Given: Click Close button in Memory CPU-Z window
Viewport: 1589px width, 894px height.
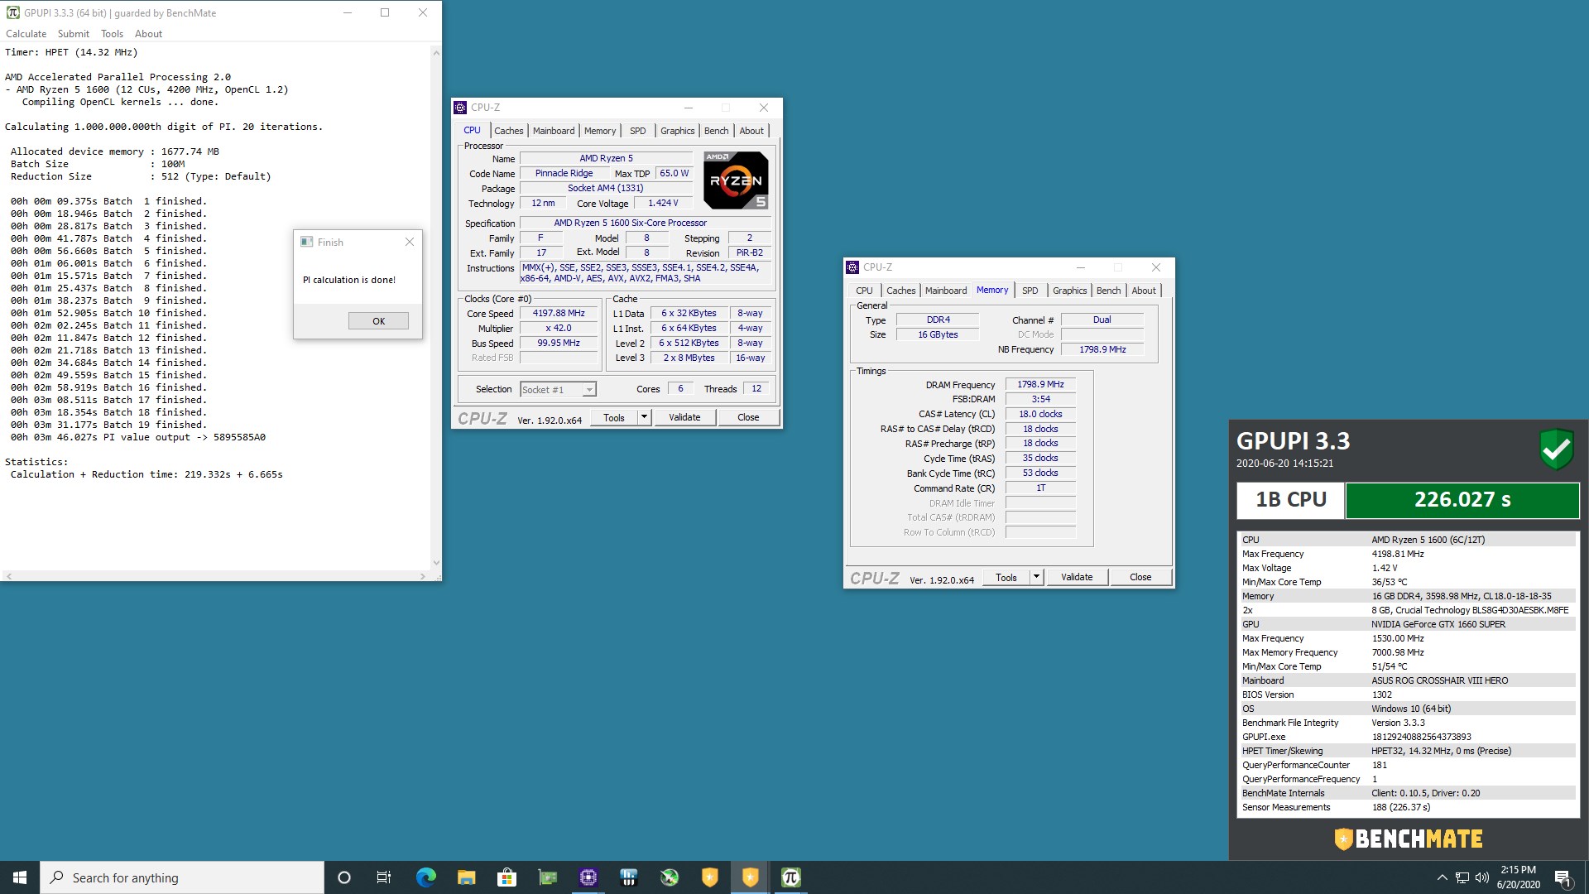Looking at the screenshot, I should [1140, 578].
